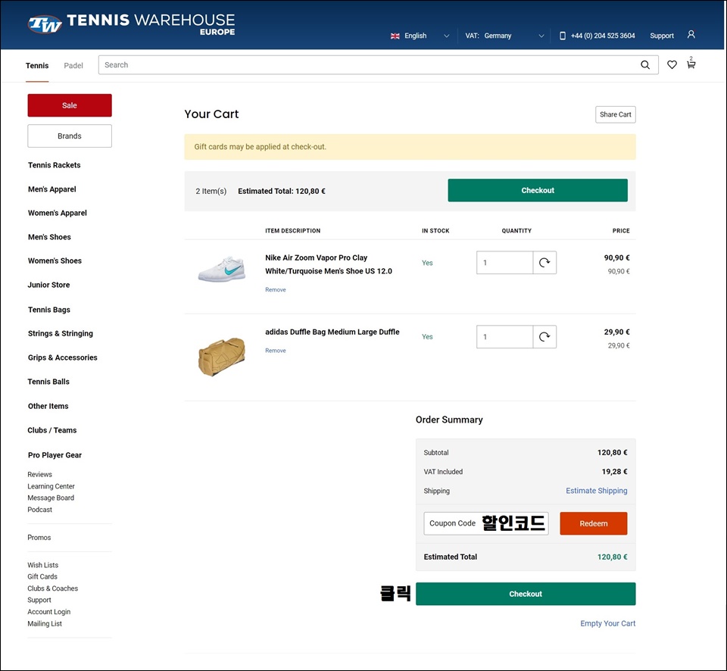Click the +44 (0) 204 525 3604 phone number

(603, 36)
